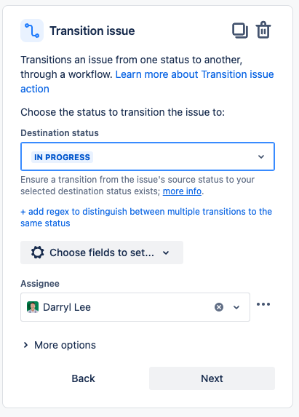This screenshot has height=417, width=299.
Task: Follow the more info link
Action: click(x=182, y=191)
